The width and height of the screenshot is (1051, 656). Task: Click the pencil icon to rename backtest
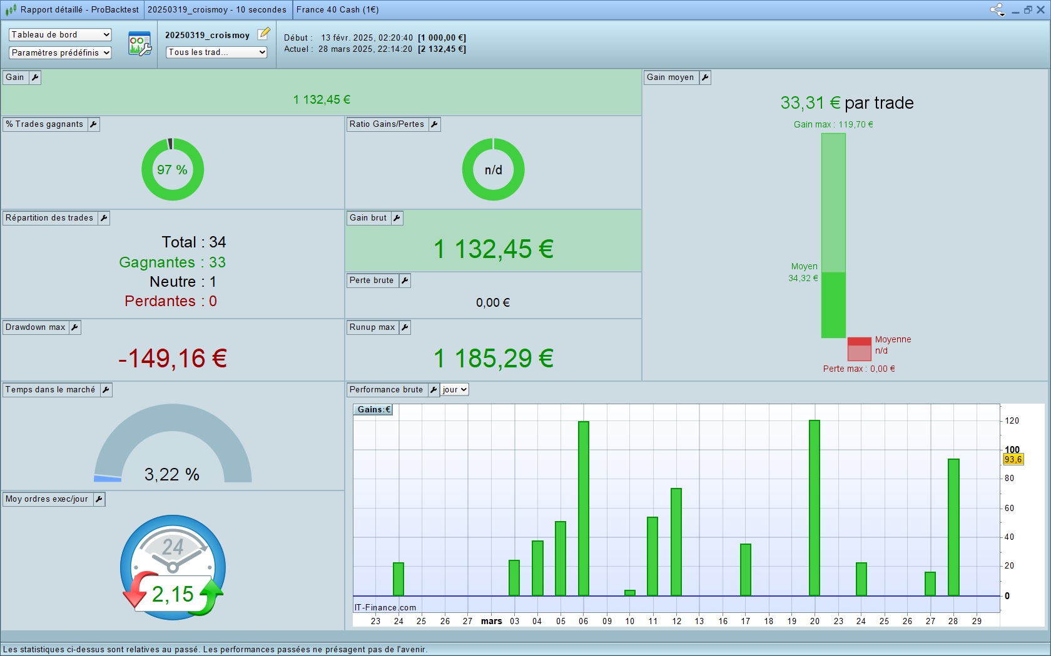264,34
